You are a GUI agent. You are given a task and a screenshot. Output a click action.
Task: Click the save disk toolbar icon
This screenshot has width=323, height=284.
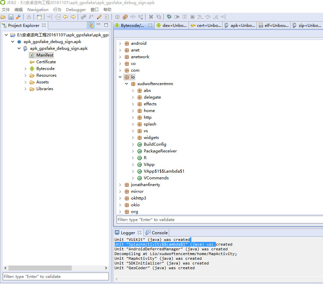click(x=11, y=17)
